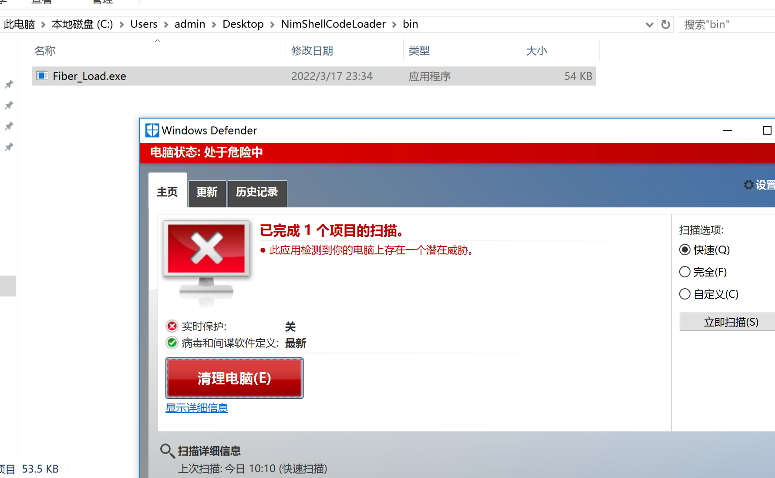Viewport: 775px width, 478px height.
Task: Click the scan details magnifier icon
Action: (x=167, y=451)
